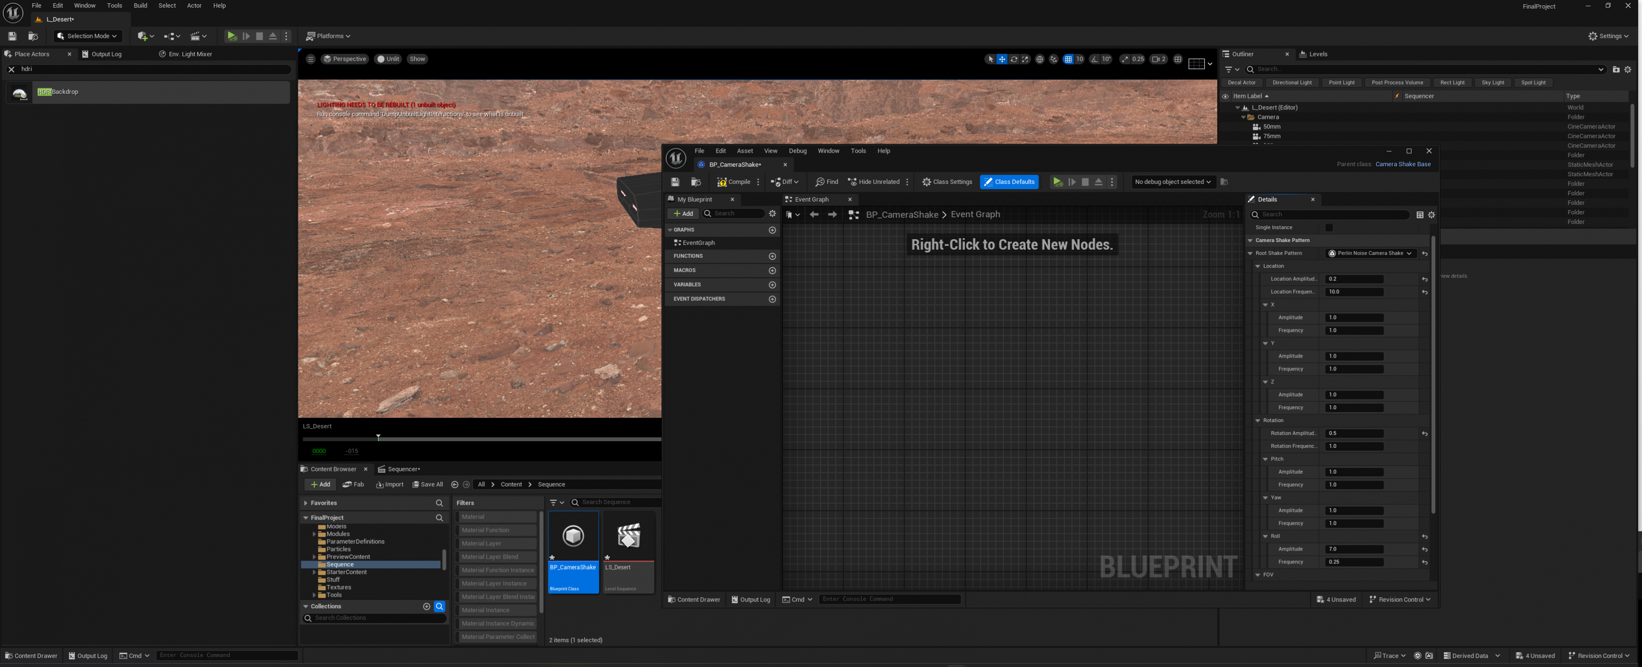This screenshot has width=1642, height=667.
Task: Select the 50mm CineCameraActor in Outliner
Action: [1272, 127]
